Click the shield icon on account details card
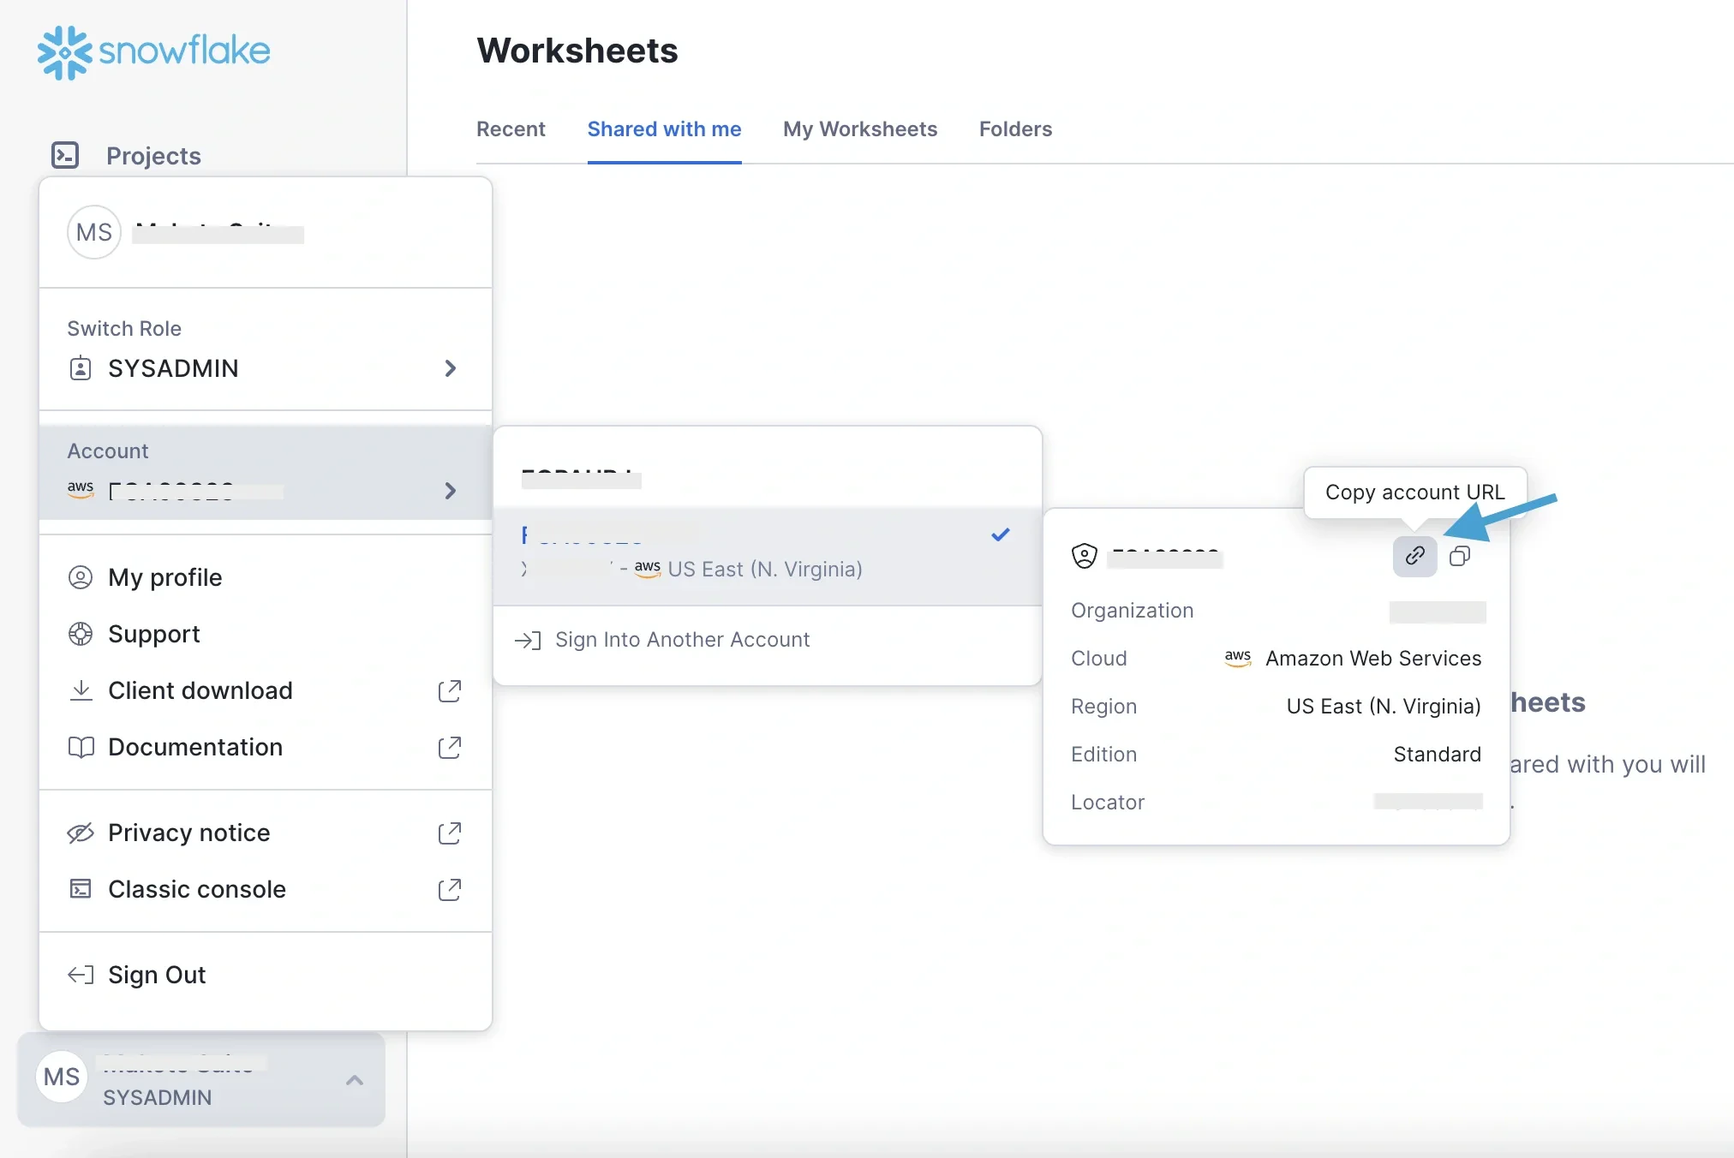The image size is (1734, 1158). [x=1085, y=555]
